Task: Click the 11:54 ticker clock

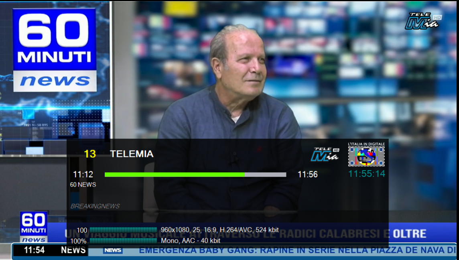Action: tap(34, 250)
